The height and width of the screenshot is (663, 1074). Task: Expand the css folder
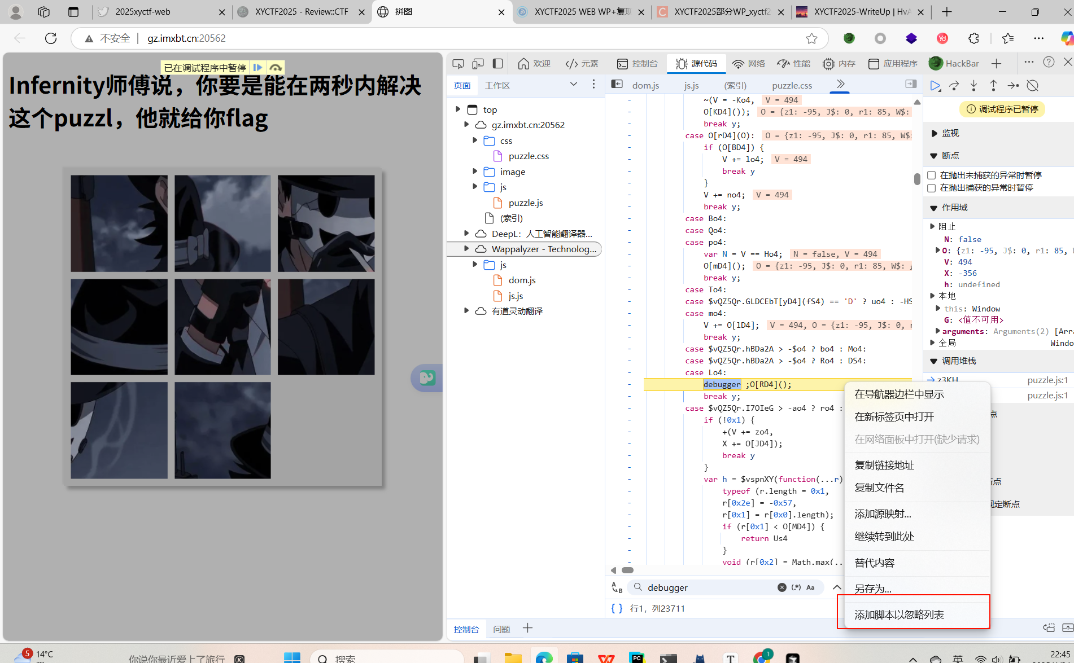(475, 140)
